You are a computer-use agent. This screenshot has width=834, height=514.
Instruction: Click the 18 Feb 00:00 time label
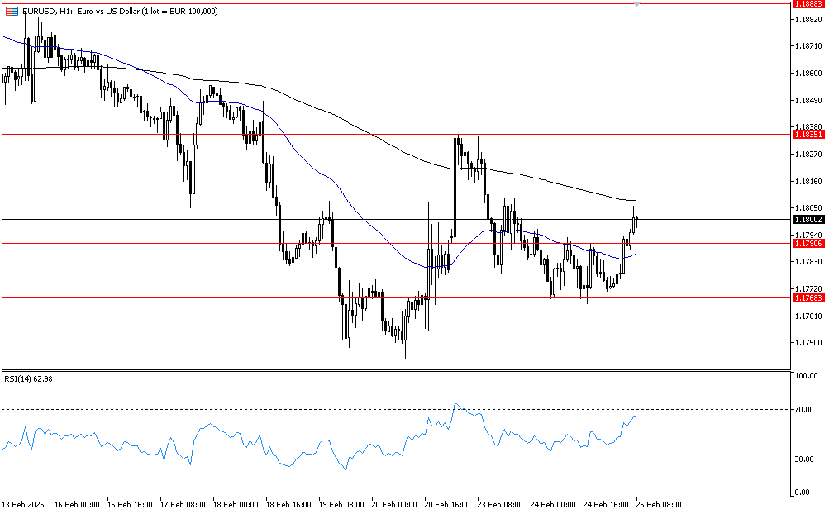[236, 503]
